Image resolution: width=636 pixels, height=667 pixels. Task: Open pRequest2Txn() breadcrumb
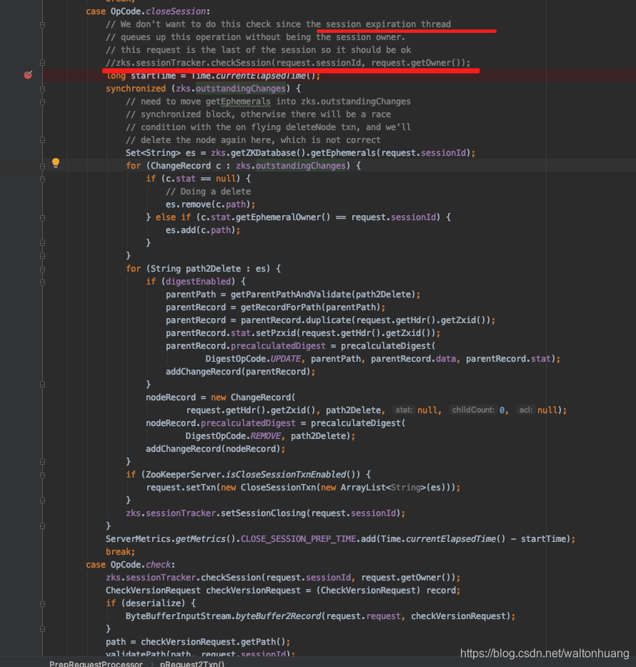click(192, 663)
